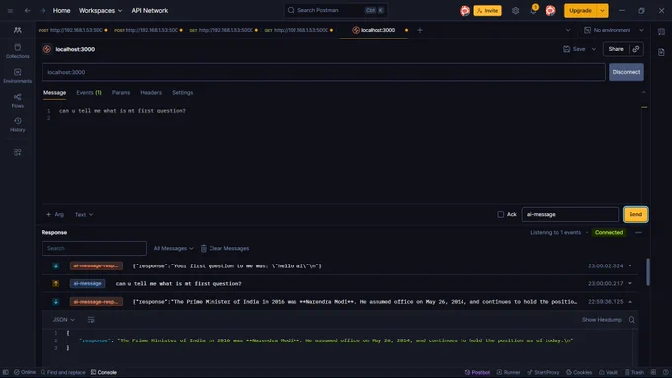
Task: Go back with the left arrow
Action: (x=27, y=10)
